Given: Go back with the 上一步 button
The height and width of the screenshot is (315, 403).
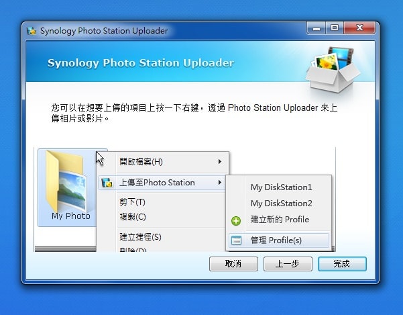Looking at the screenshot, I should [288, 264].
